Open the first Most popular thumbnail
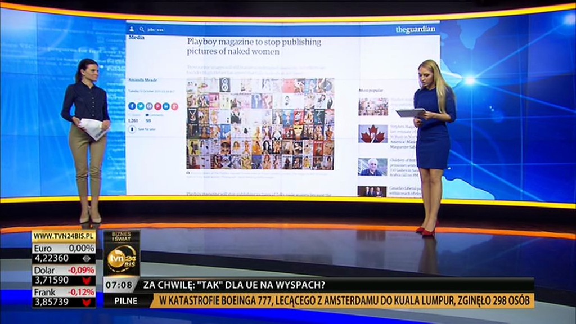 pos(373,106)
